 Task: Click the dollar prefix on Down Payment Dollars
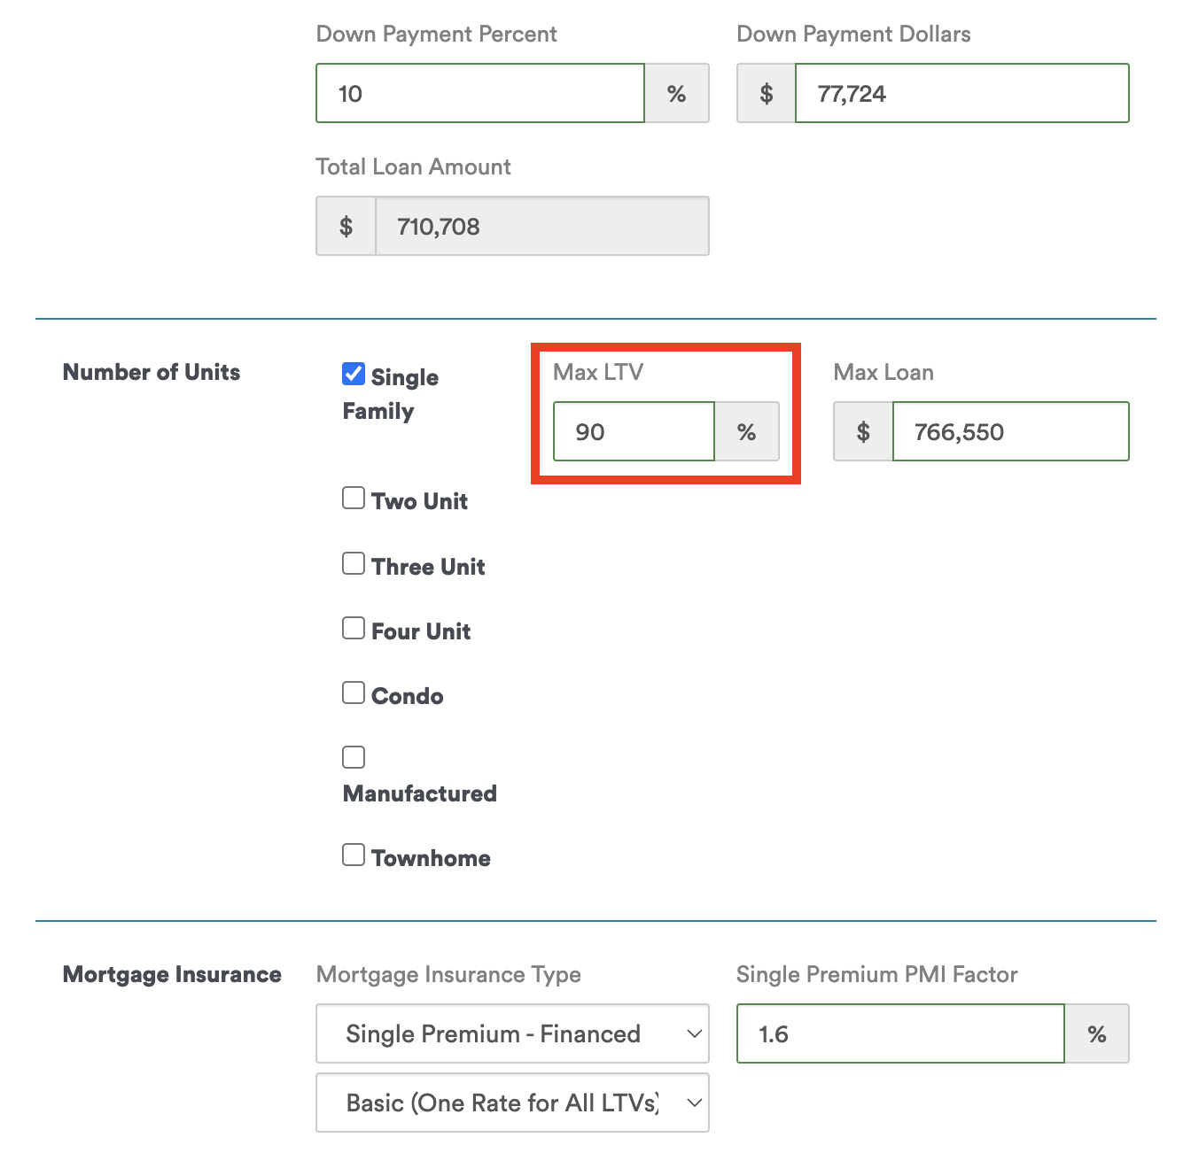coord(766,93)
